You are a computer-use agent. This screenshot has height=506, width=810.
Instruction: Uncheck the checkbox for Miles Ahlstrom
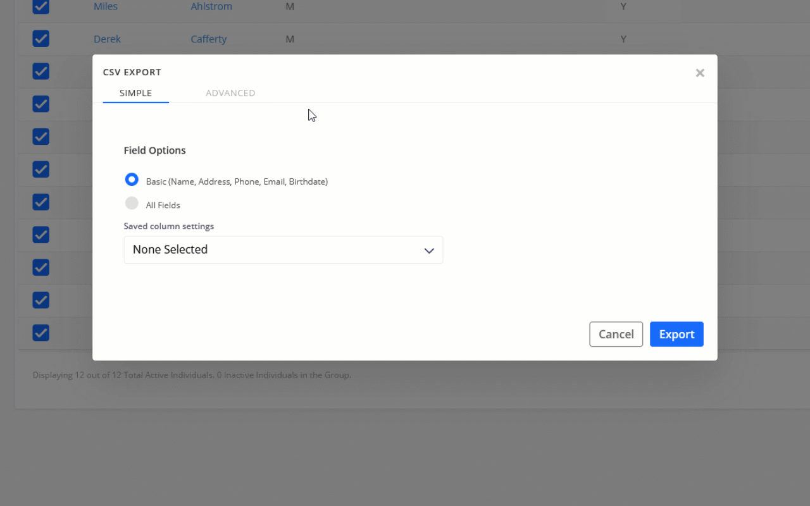pyautogui.click(x=41, y=6)
